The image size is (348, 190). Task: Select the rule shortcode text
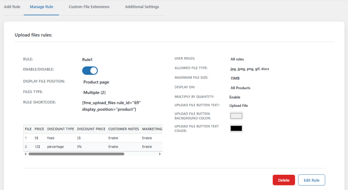(111, 106)
